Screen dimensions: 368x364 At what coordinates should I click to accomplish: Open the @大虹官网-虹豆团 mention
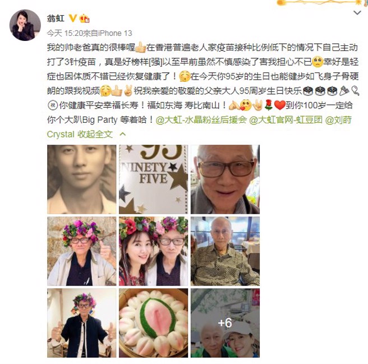coord(286,119)
